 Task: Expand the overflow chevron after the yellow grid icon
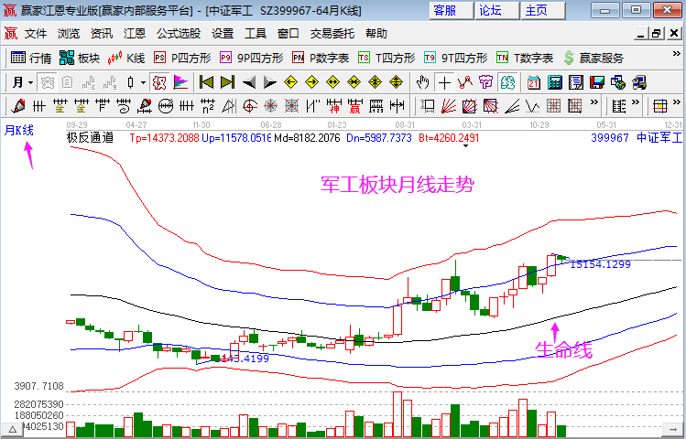[676, 102]
